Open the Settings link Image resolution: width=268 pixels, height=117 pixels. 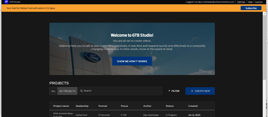[241, 2]
